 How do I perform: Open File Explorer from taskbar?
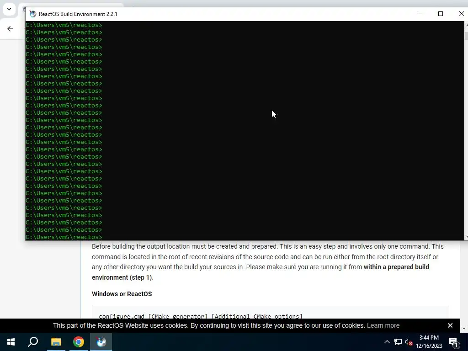point(56,342)
